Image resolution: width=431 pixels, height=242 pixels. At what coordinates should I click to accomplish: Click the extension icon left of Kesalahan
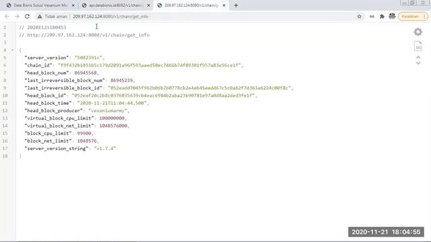point(392,16)
